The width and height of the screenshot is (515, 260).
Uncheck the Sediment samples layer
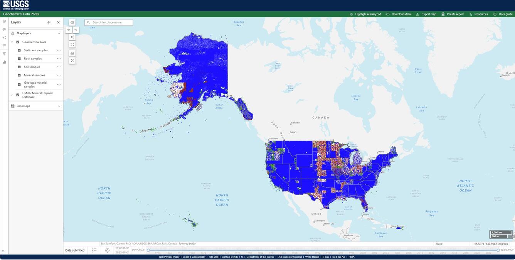pos(19,50)
